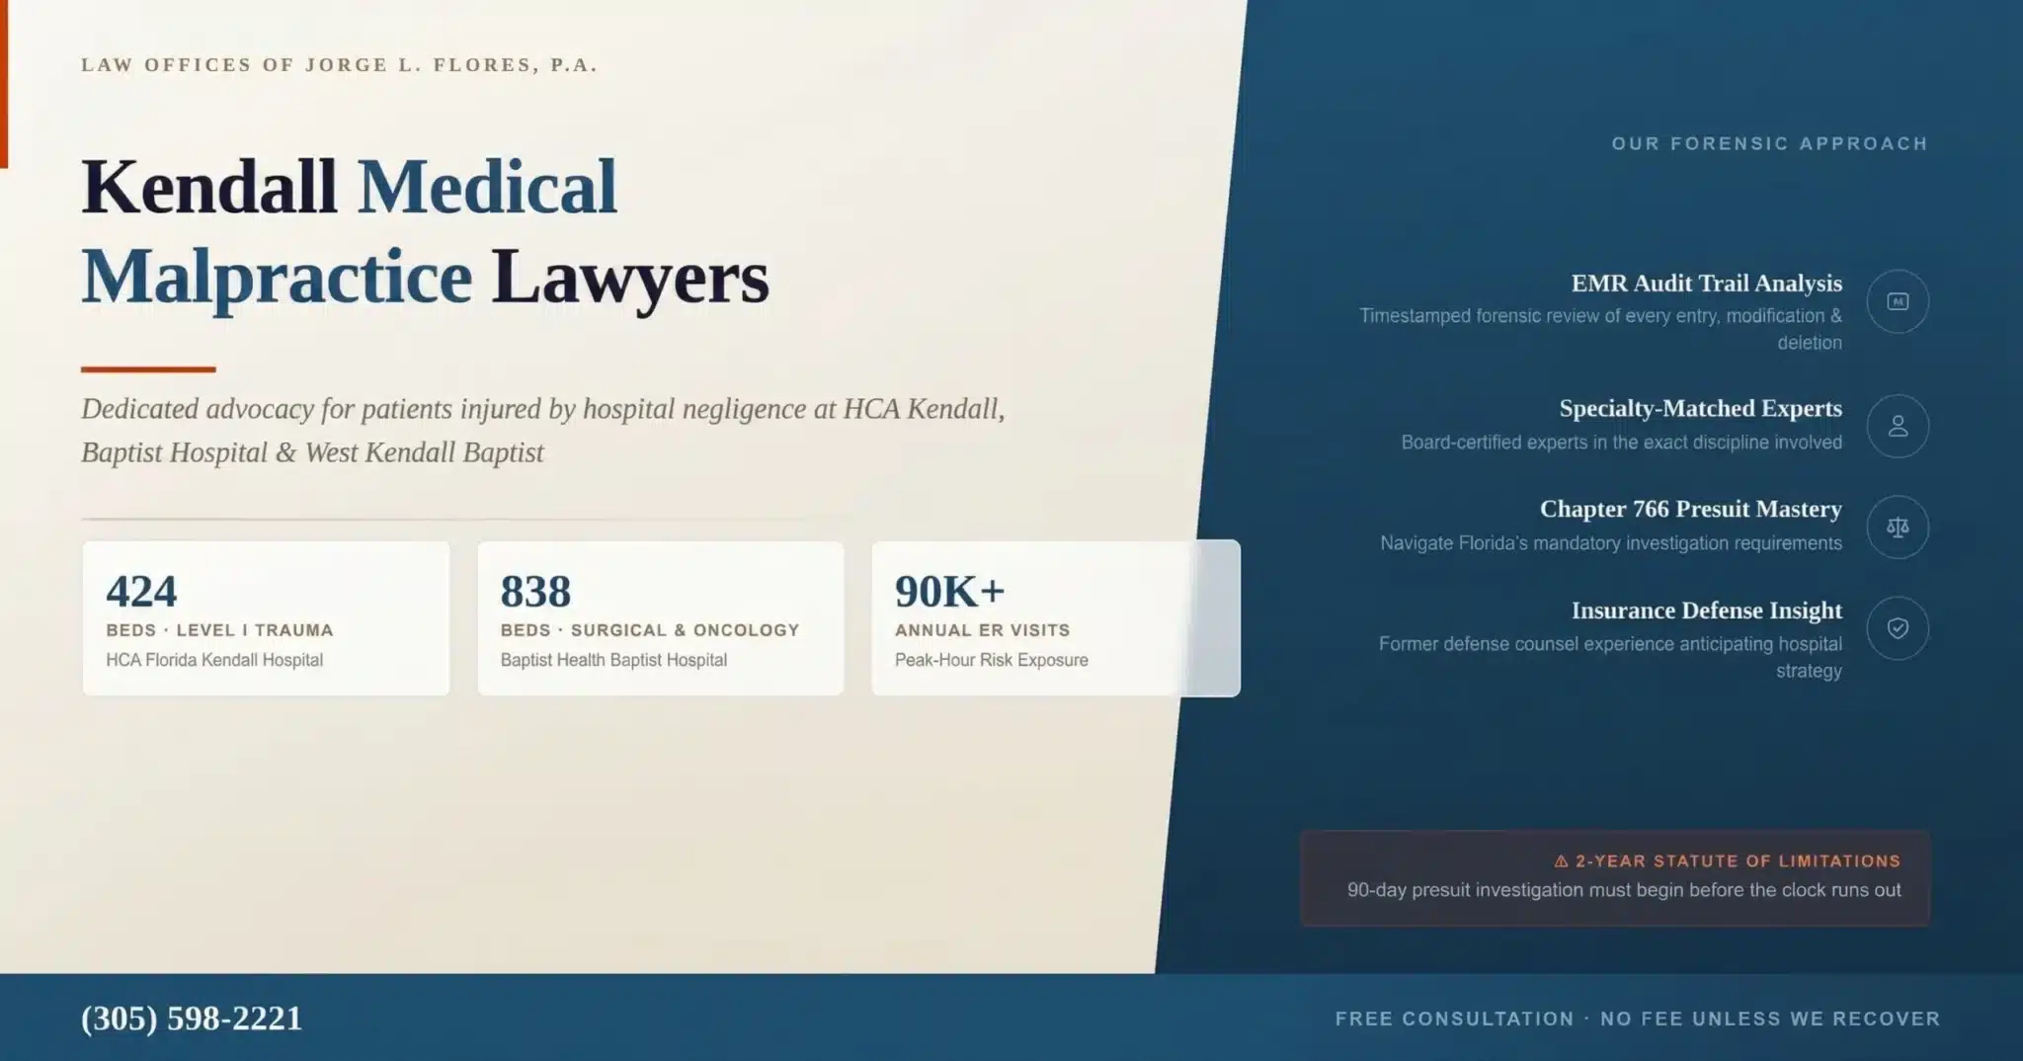Screen dimensions: 2023x1061
Task: Click the Chapter 766 scales of justice icon
Action: [1897, 528]
